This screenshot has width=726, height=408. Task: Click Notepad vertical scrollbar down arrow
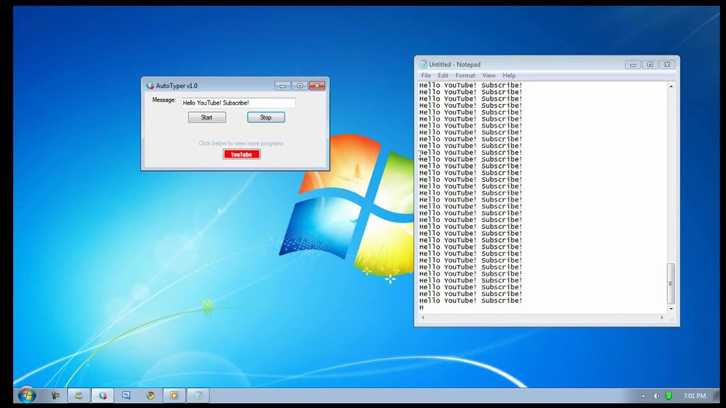click(671, 309)
